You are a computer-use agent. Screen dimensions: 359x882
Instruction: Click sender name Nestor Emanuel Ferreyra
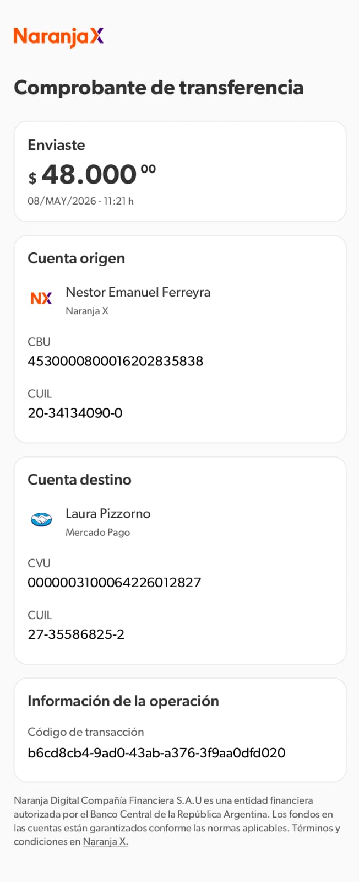(x=138, y=292)
